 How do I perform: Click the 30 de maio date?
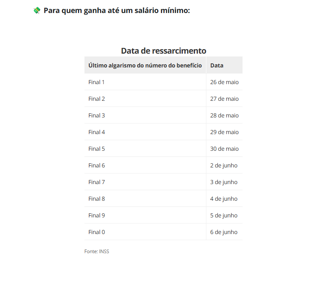pos(224,149)
